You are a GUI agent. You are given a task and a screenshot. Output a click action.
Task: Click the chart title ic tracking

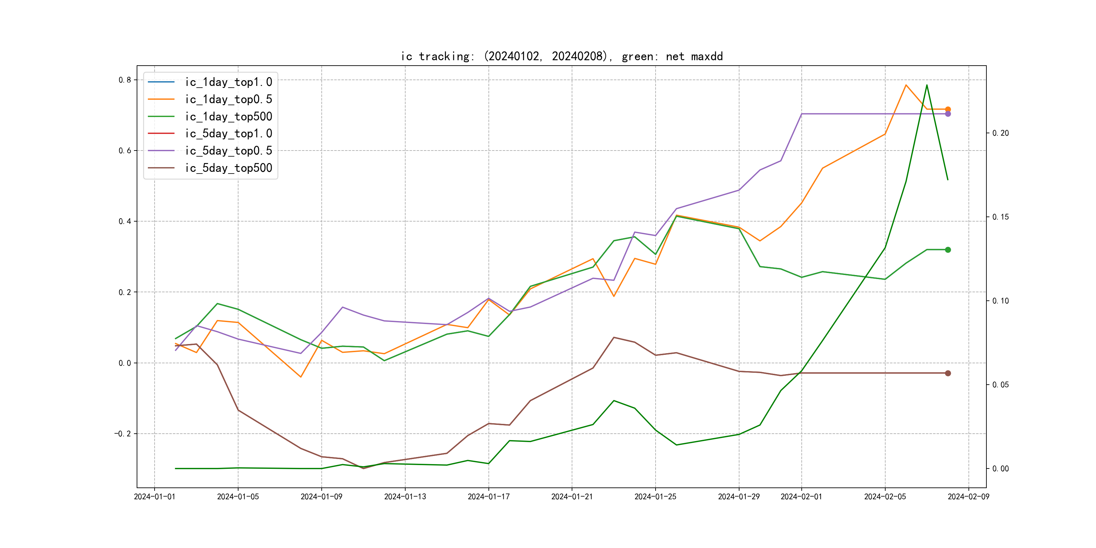point(562,56)
